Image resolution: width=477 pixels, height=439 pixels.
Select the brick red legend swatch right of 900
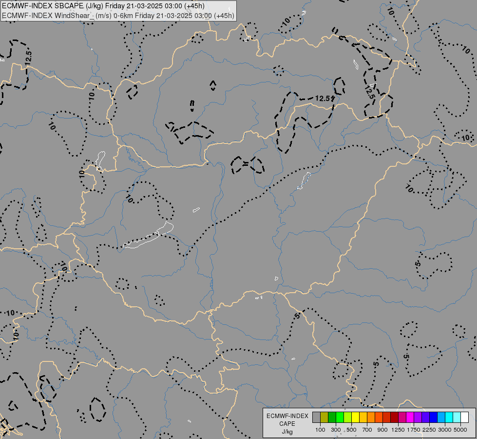tap(387, 417)
